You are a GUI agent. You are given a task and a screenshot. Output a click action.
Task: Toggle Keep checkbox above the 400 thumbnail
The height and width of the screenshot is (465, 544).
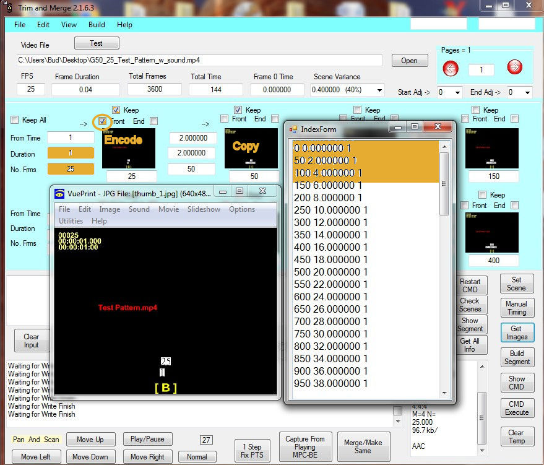point(482,194)
